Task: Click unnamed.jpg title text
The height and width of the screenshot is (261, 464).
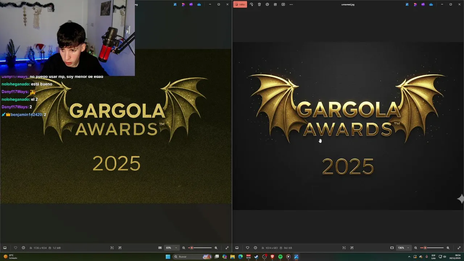Action: 348,4
